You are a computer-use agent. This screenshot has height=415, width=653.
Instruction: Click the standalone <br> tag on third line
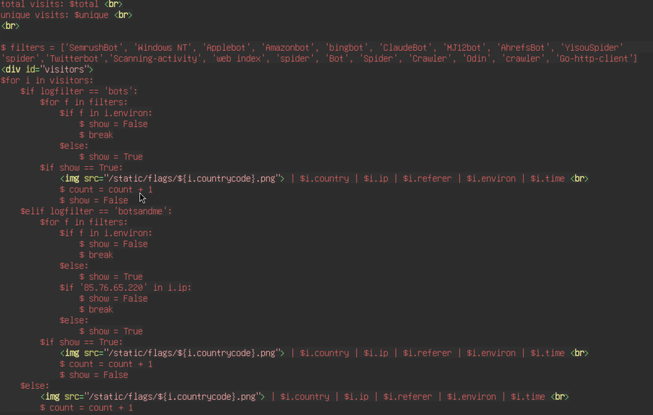click(x=10, y=26)
